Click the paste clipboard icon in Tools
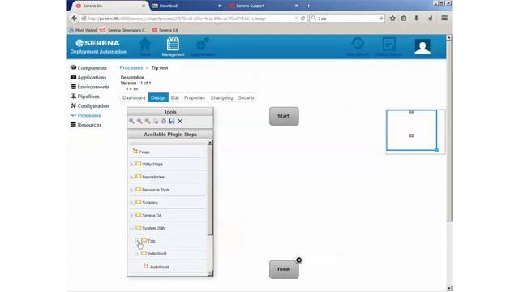Screen dimensions: 519x292 click(x=164, y=121)
